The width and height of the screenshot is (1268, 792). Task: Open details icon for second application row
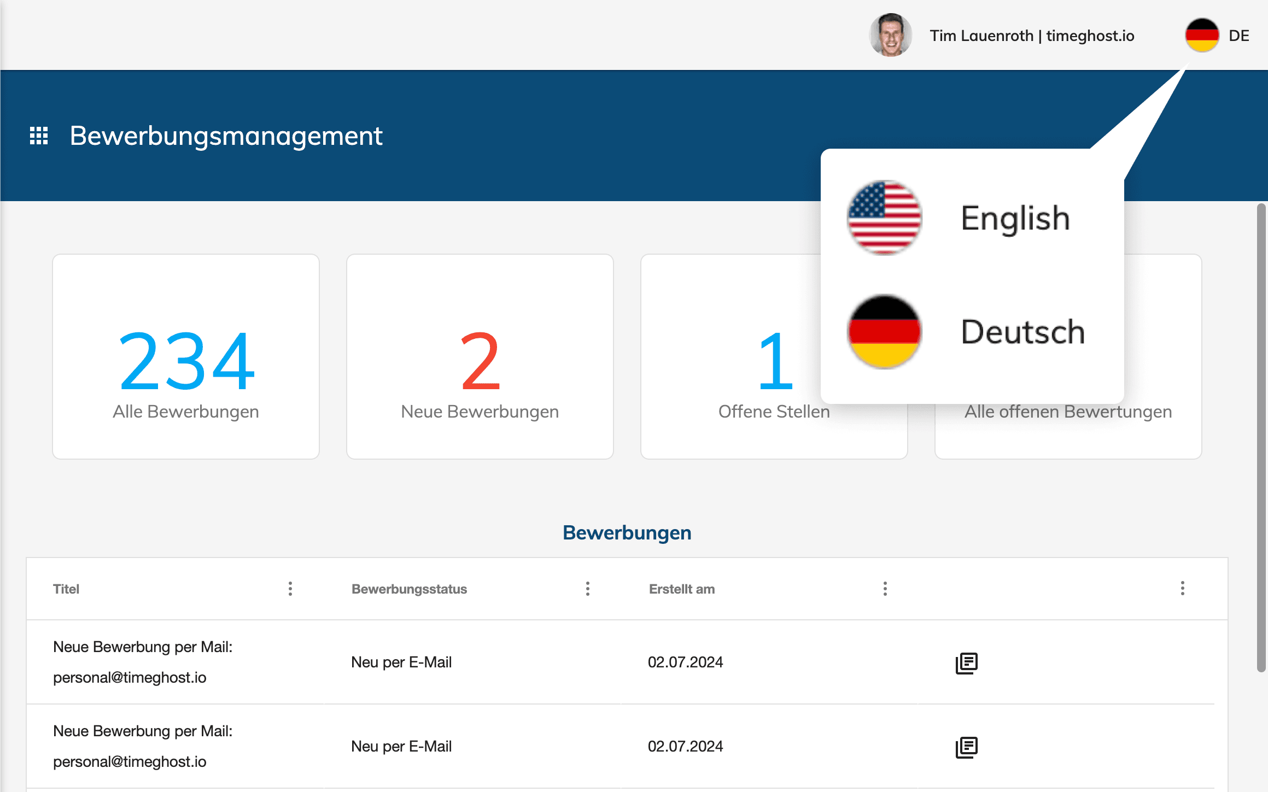pyautogui.click(x=966, y=747)
